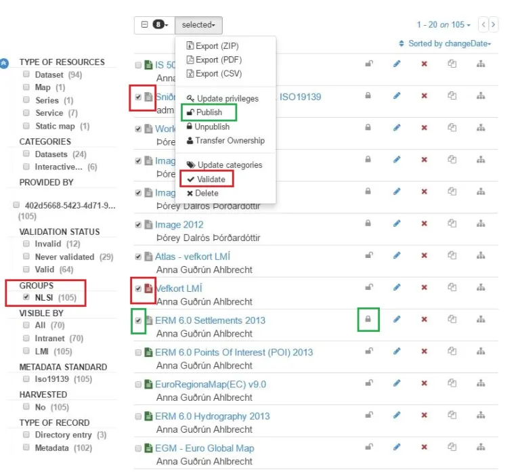Click duplicate icon for Atlas - vefkort LMÍ row
The image size is (520, 474).
coord(452,255)
